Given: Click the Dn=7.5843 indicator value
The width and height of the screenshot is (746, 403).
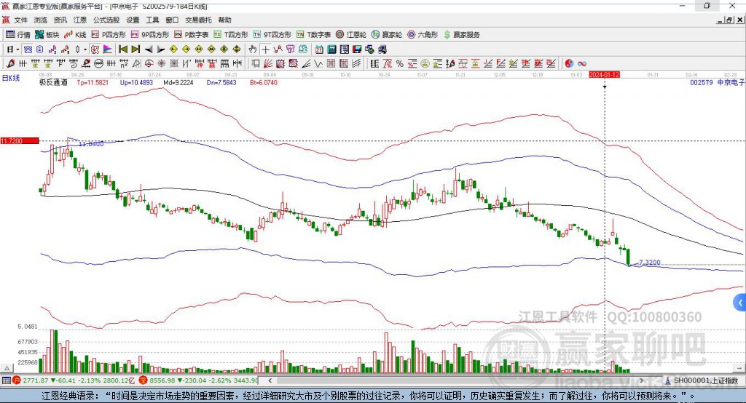Looking at the screenshot, I should [x=221, y=82].
